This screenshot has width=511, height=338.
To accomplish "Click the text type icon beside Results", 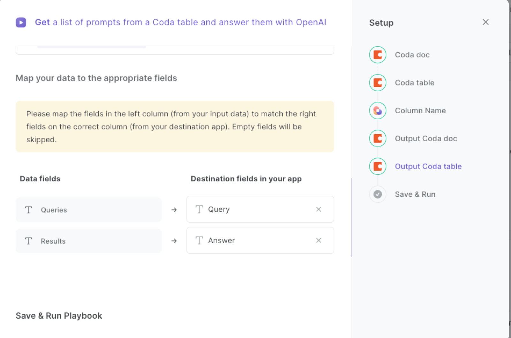I will coord(28,241).
